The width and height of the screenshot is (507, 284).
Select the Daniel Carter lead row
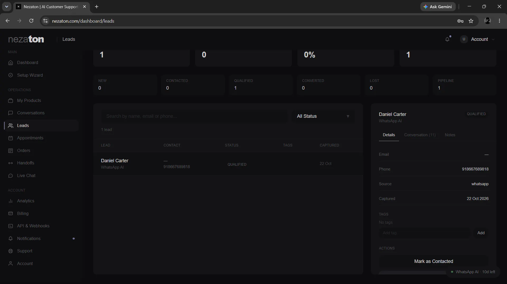[228, 164]
